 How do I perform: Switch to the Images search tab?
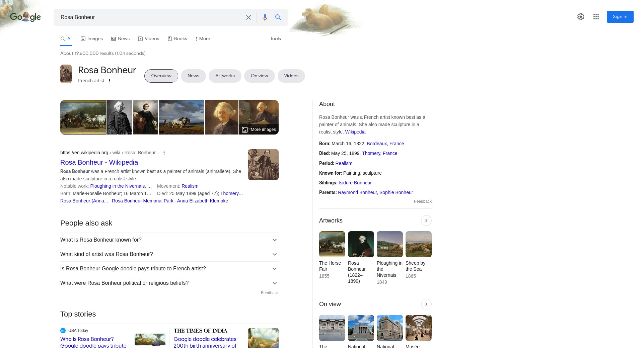[92, 39]
